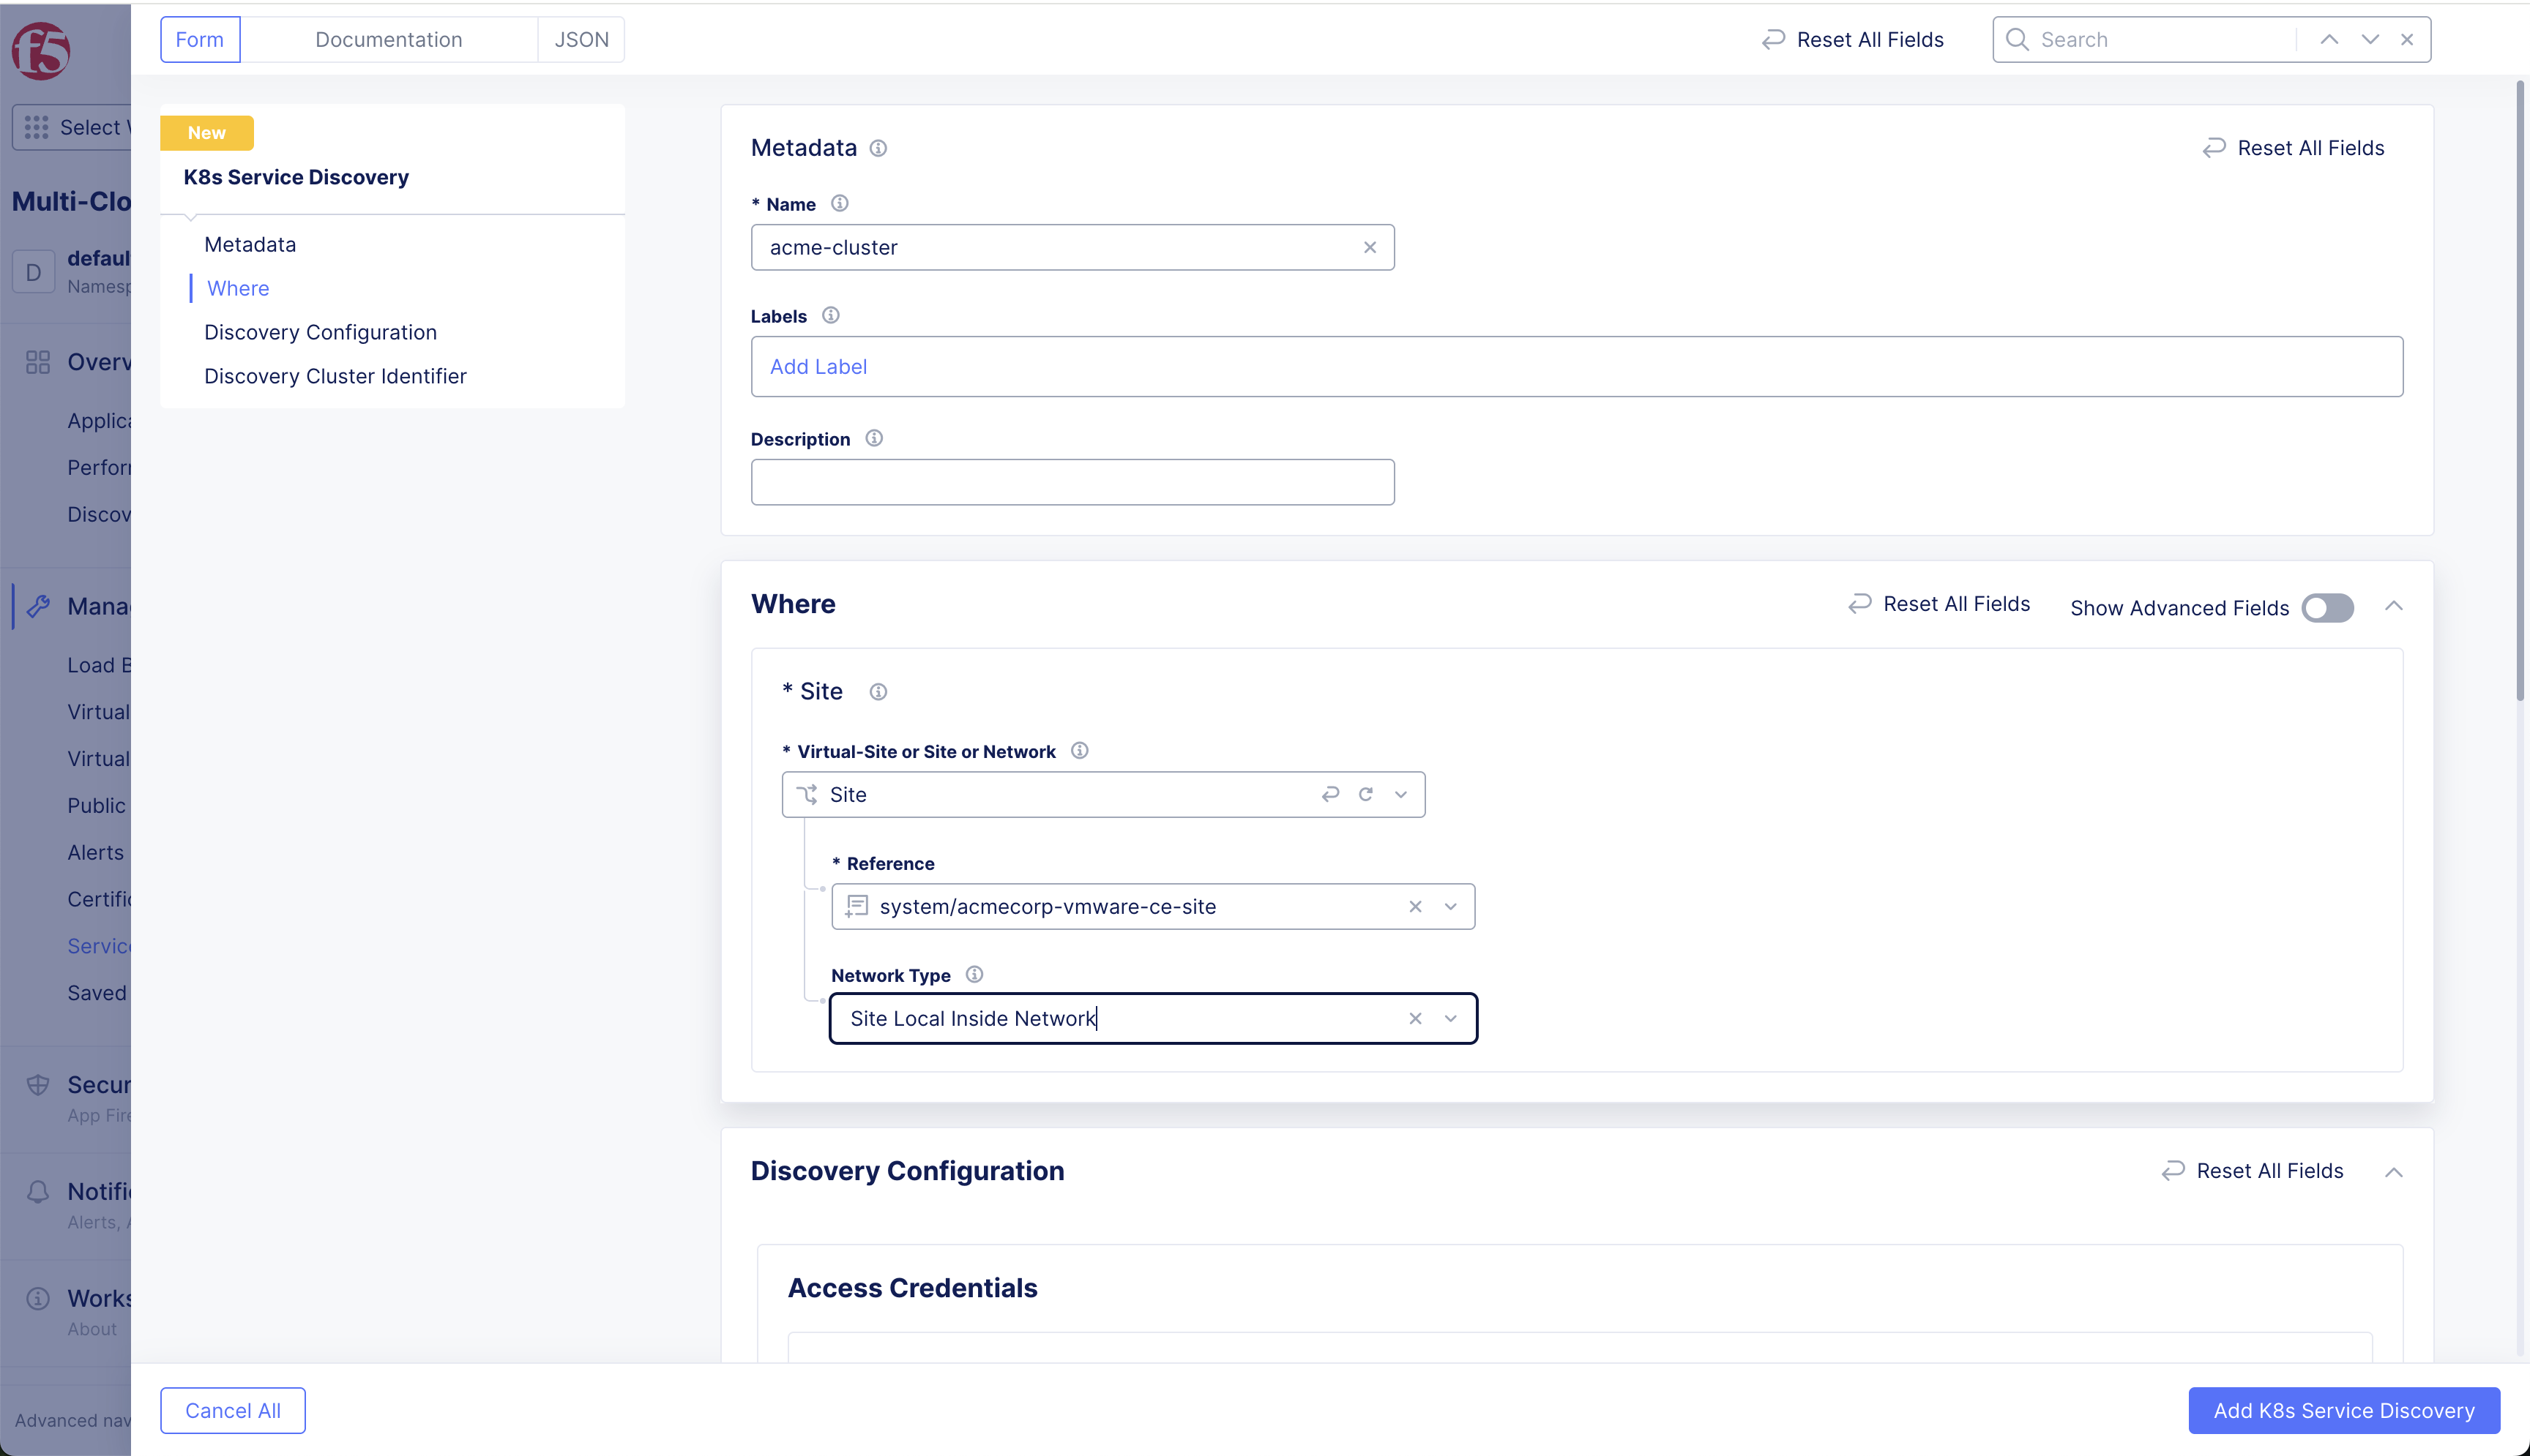Open the Reference dropdown chevron
The width and height of the screenshot is (2530, 1456).
tap(1450, 906)
